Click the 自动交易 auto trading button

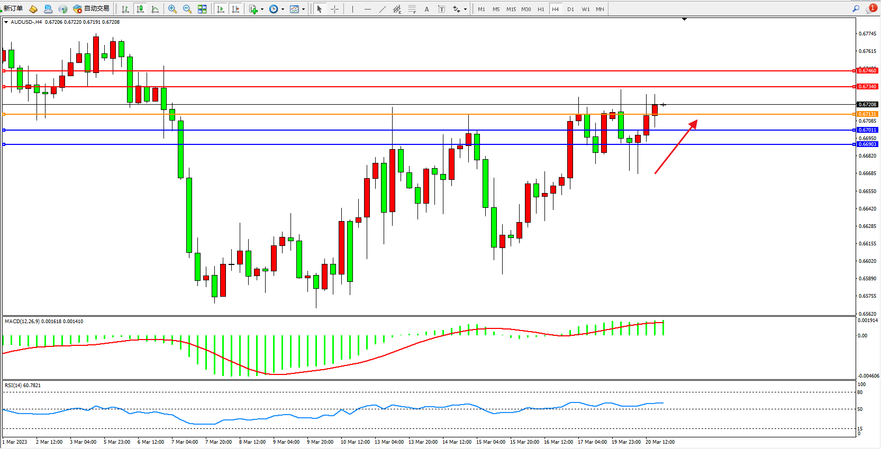[x=92, y=8]
